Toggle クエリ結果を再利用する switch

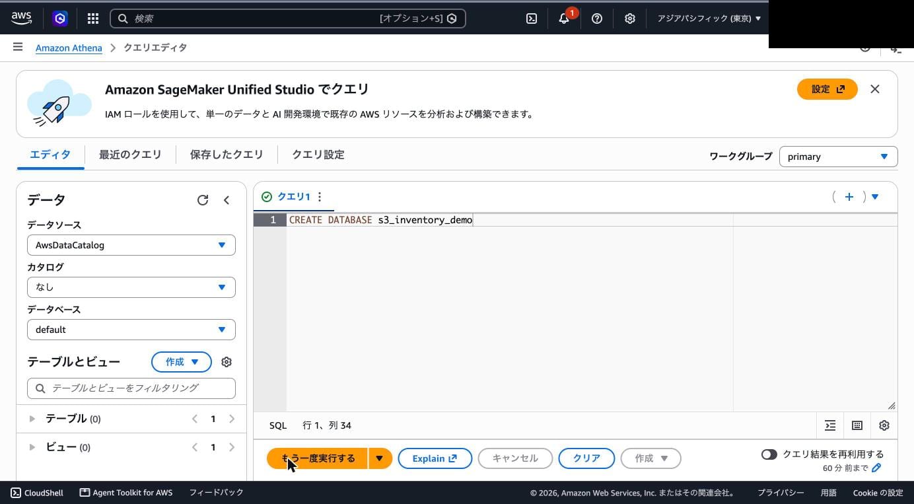tap(769, 454)
